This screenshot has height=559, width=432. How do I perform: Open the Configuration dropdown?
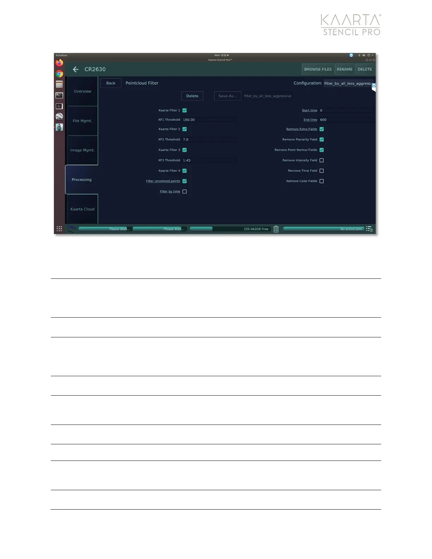click(x=348, y=84)
